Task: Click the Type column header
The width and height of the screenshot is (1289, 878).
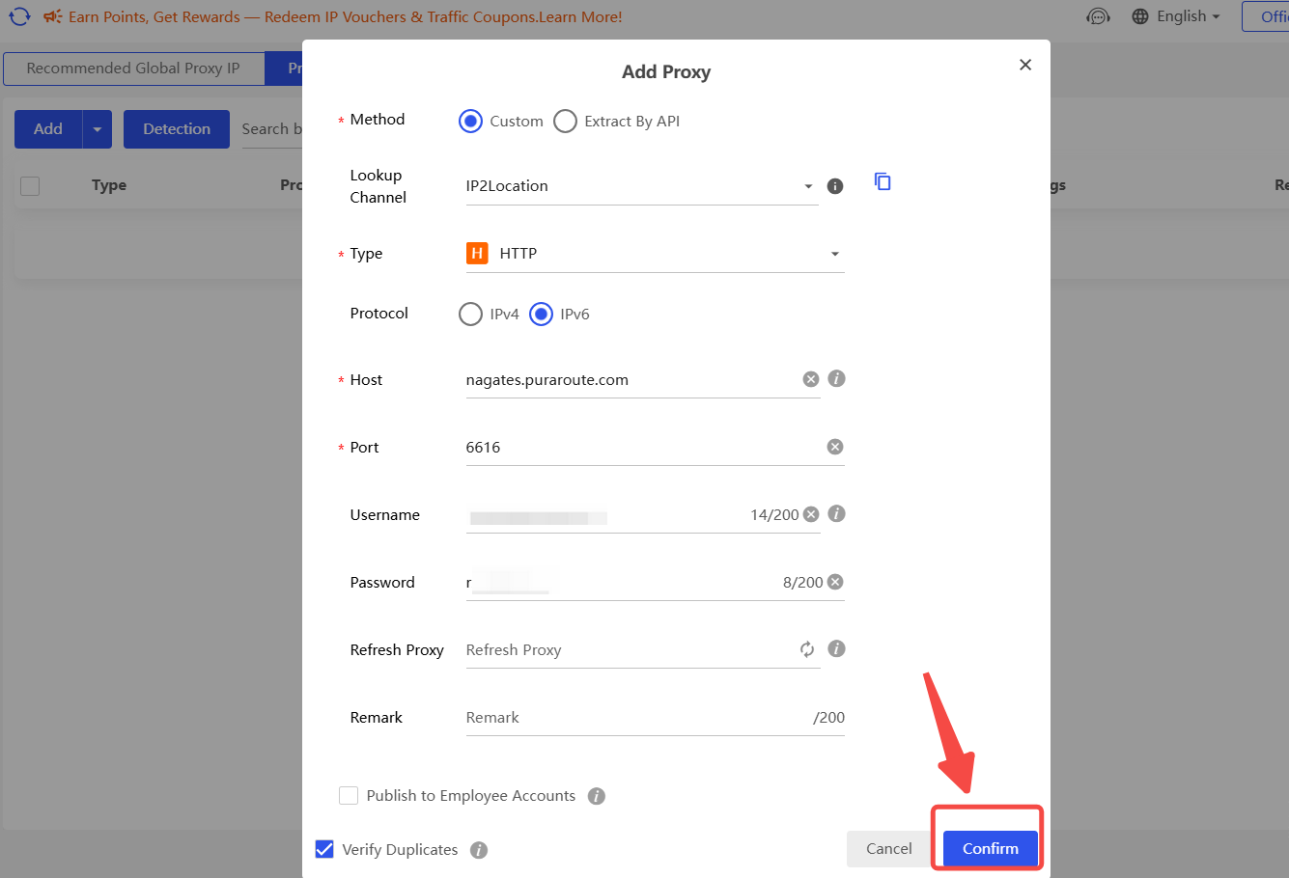Action: click(109, 185)
